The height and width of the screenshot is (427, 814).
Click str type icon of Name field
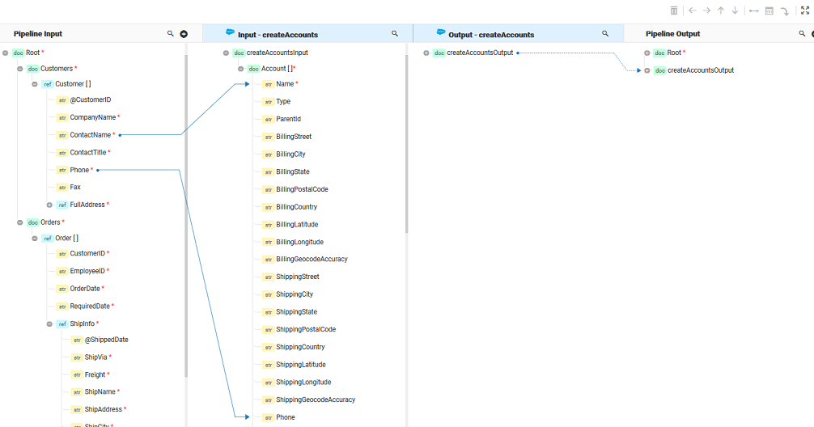coord(269,84)
